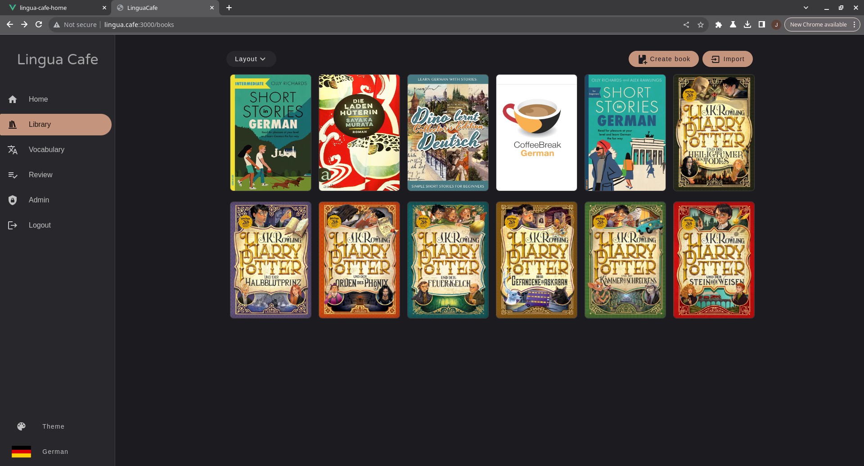
Task: Go back with browser back arrow
Action: [x=10, y=25]
